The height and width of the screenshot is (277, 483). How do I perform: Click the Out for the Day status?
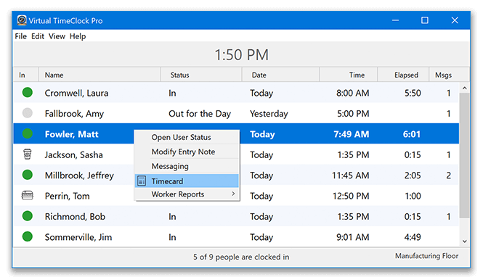coord(200,114)
